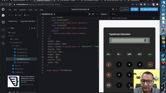Switch to the Browser preview tab

pos(104,14)
